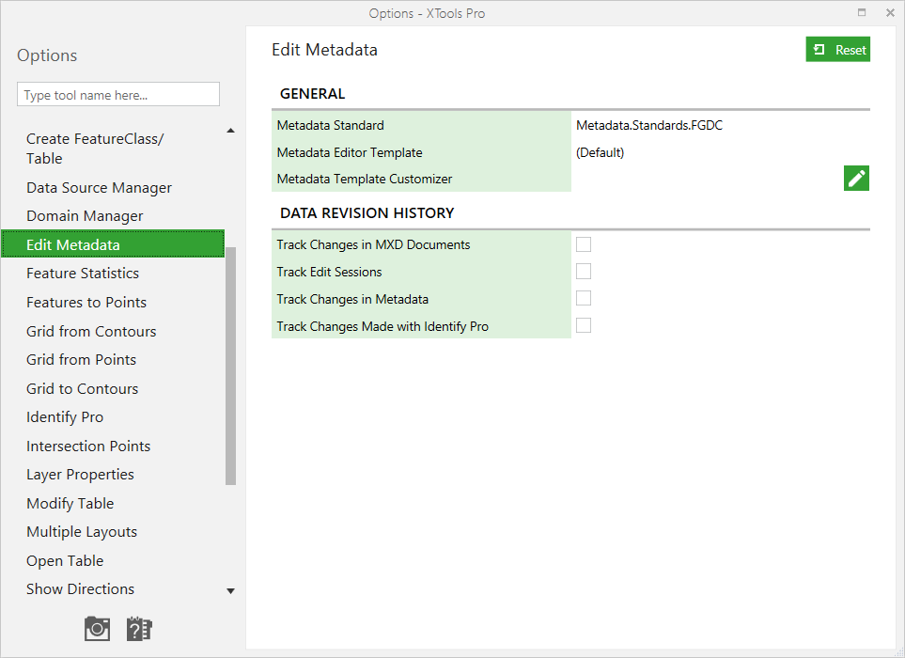Click the Track Changes in Metadata label

[352, 299]
